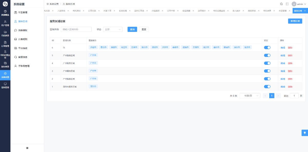Viewport: 308px width, 152px height.
Task: Click the blue floating button at right edge
Action: [x=305, y=133]
